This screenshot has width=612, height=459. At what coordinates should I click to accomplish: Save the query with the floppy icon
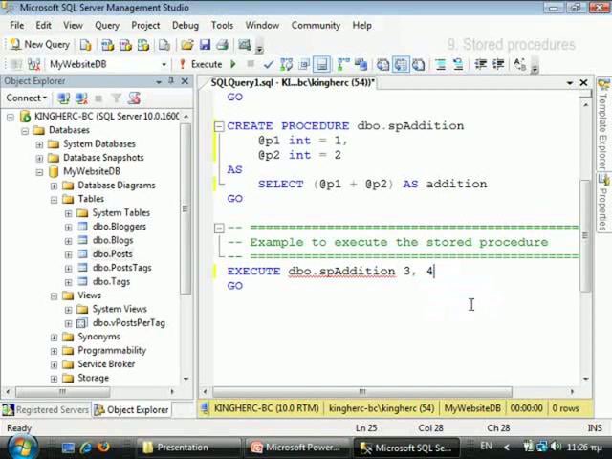pyautogui.click(x=205, y=45)
